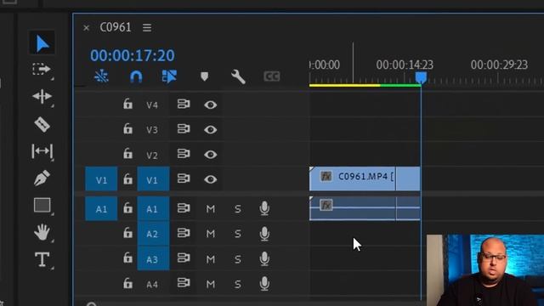Toggle sync lock on A4 track
Image resolution: width=544 pixels, height=306 pixels.
click(184, 283)
